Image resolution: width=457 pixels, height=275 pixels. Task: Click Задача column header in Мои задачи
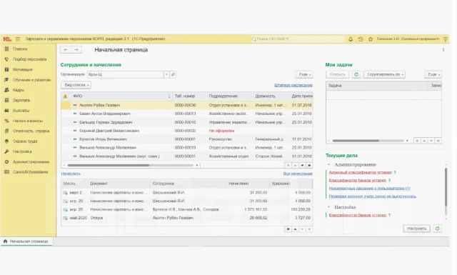377,86
